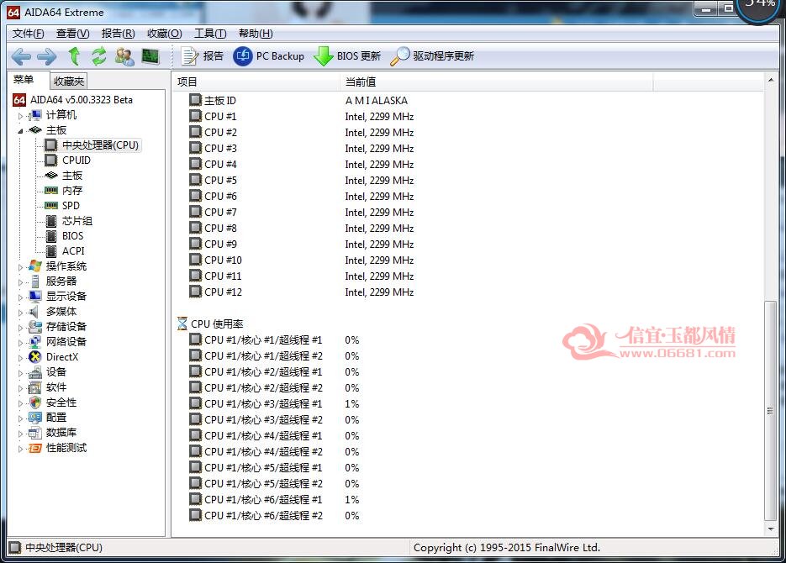
Task: Open the 收藏(O) menu
Action: 165,34
